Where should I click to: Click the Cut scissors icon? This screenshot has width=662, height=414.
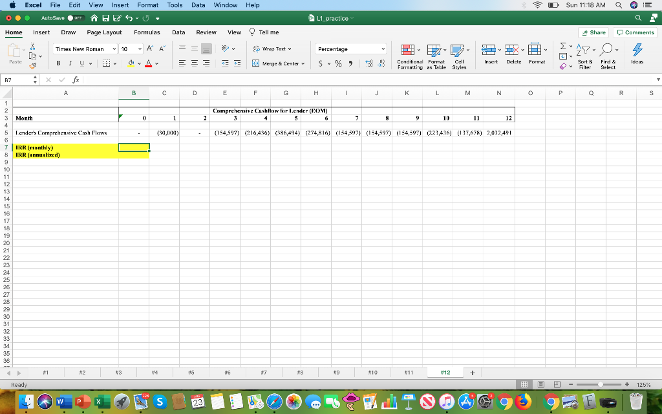coord(32,46)
